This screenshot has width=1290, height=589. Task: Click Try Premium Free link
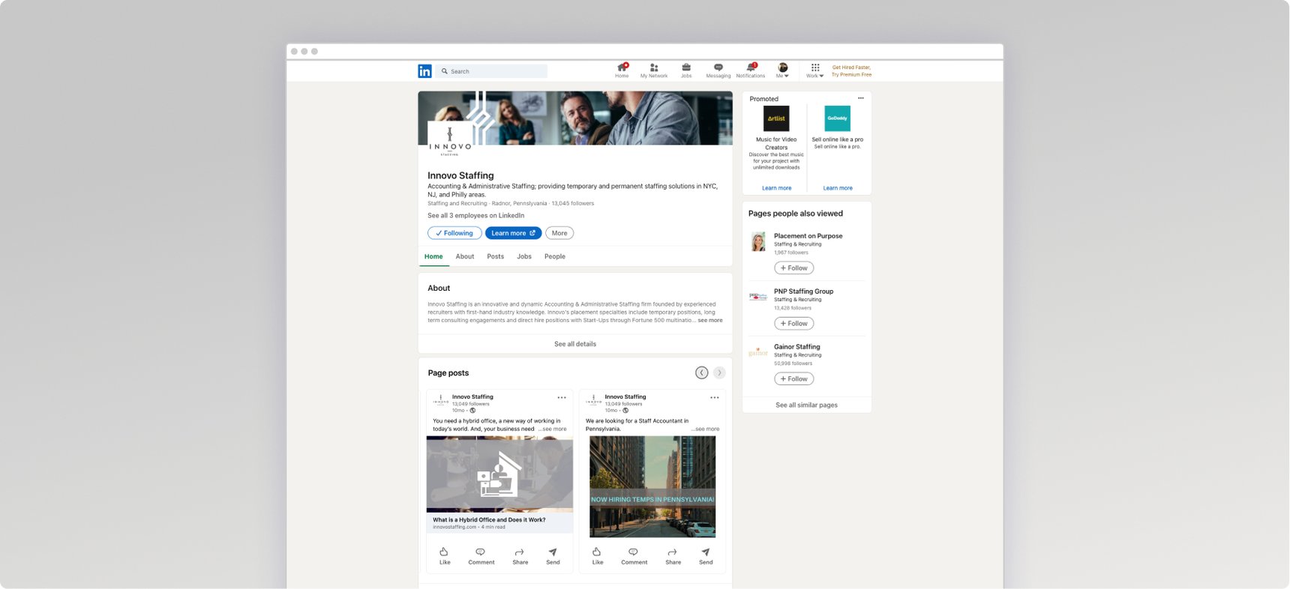pos(851,75)
